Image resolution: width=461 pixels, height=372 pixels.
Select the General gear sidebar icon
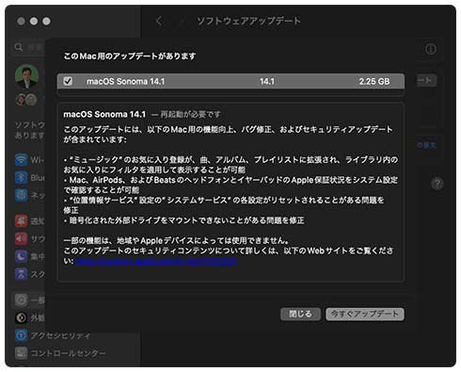21,300
